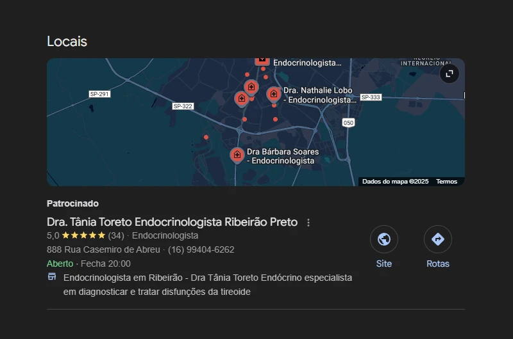The height and width of the screenshot is (339, 513).
Task: Click the phone number (16) 99404-6262
Action: [x=201, y=249]
